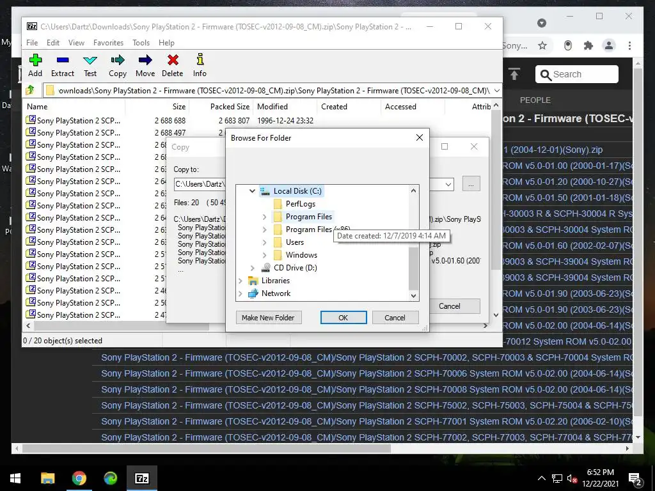Sort by the Packed Size column header
This screenshot has height=491, width=655.
click(222, 107)
